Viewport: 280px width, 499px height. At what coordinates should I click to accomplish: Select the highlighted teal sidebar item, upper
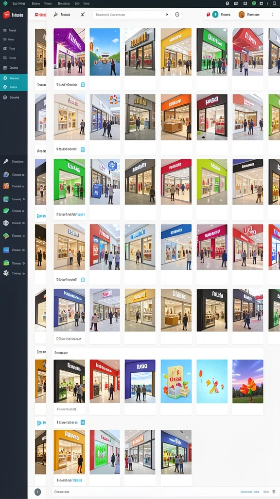pyautogui.click(x=14, y=78)
